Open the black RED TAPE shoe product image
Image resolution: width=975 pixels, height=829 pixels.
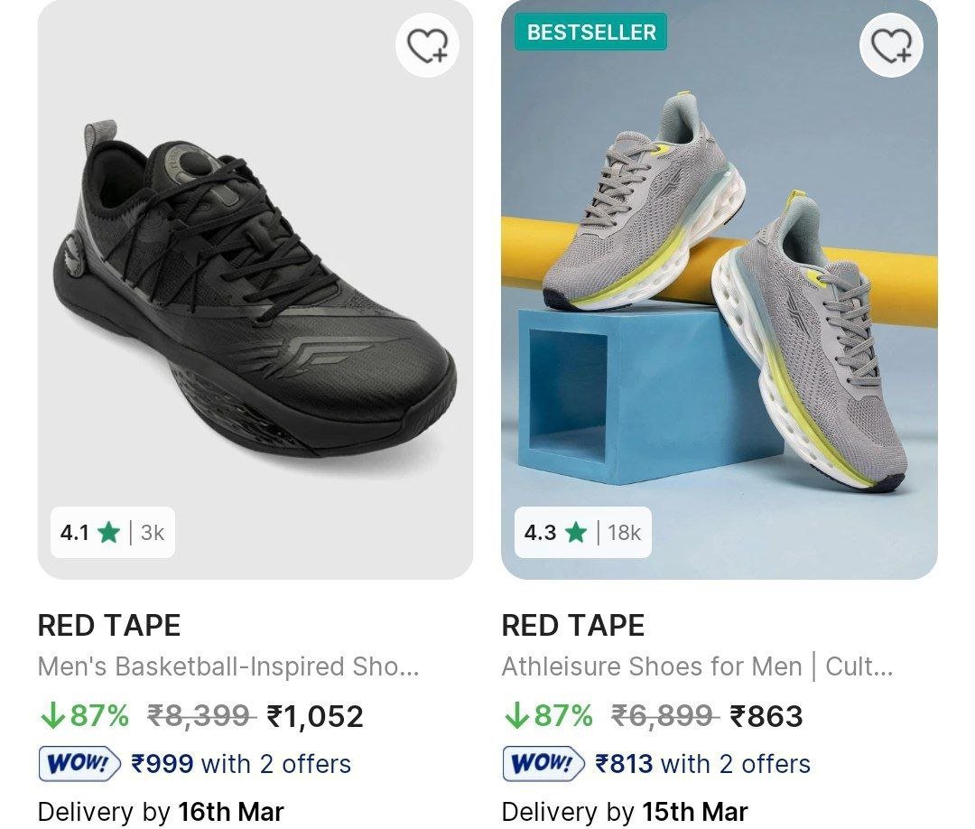pyautogui.click(x=253, y=289)
